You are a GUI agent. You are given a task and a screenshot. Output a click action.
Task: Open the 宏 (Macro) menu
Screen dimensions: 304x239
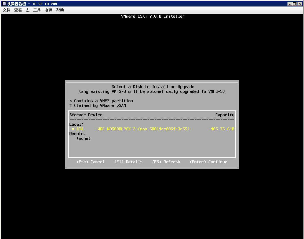pyautogui.click(x=27, y=10)
